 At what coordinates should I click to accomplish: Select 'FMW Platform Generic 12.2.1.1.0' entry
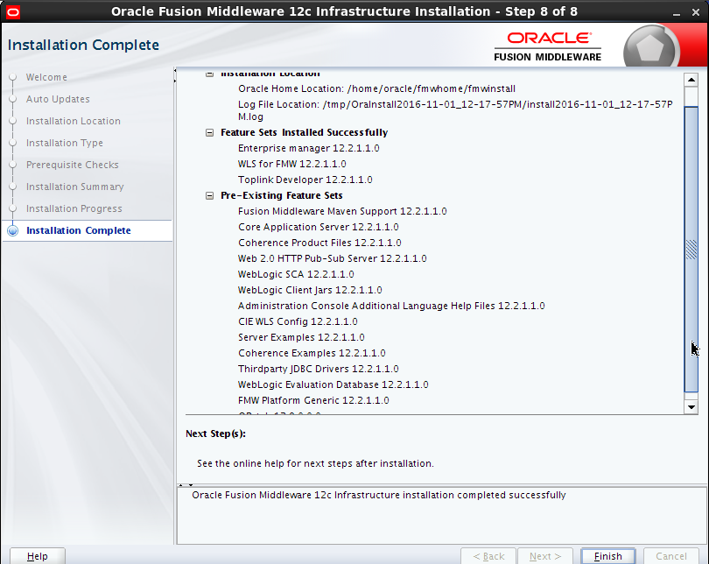coord(314,401)
